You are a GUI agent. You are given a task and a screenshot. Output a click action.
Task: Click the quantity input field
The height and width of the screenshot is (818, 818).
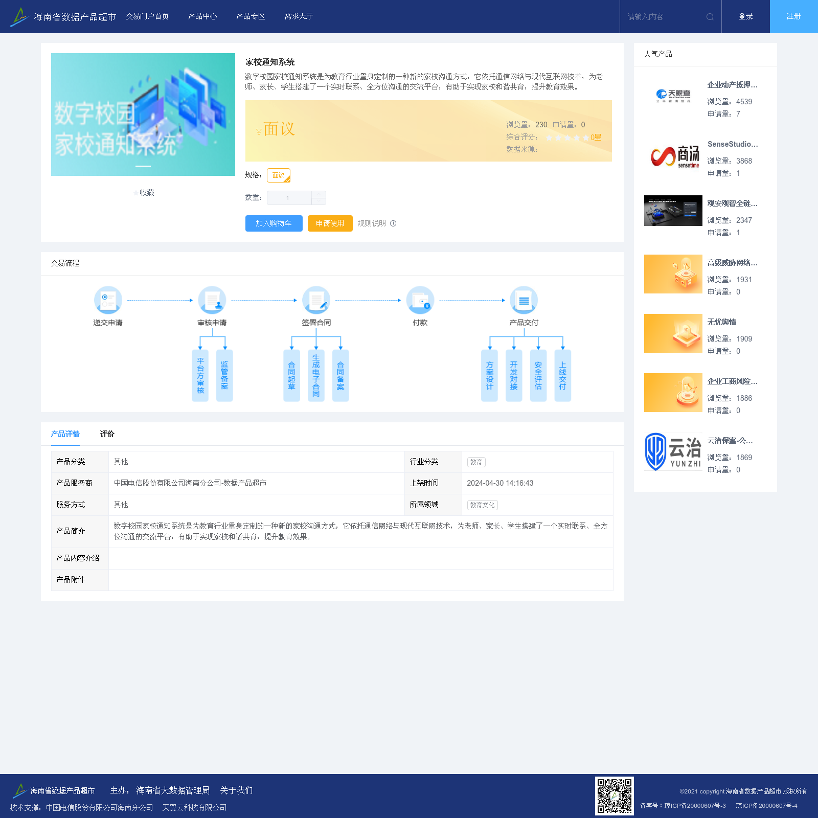(x=289, y=198)
